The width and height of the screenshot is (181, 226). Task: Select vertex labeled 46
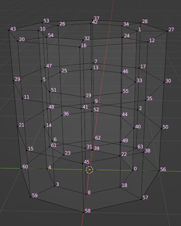(x=121, y=73)
